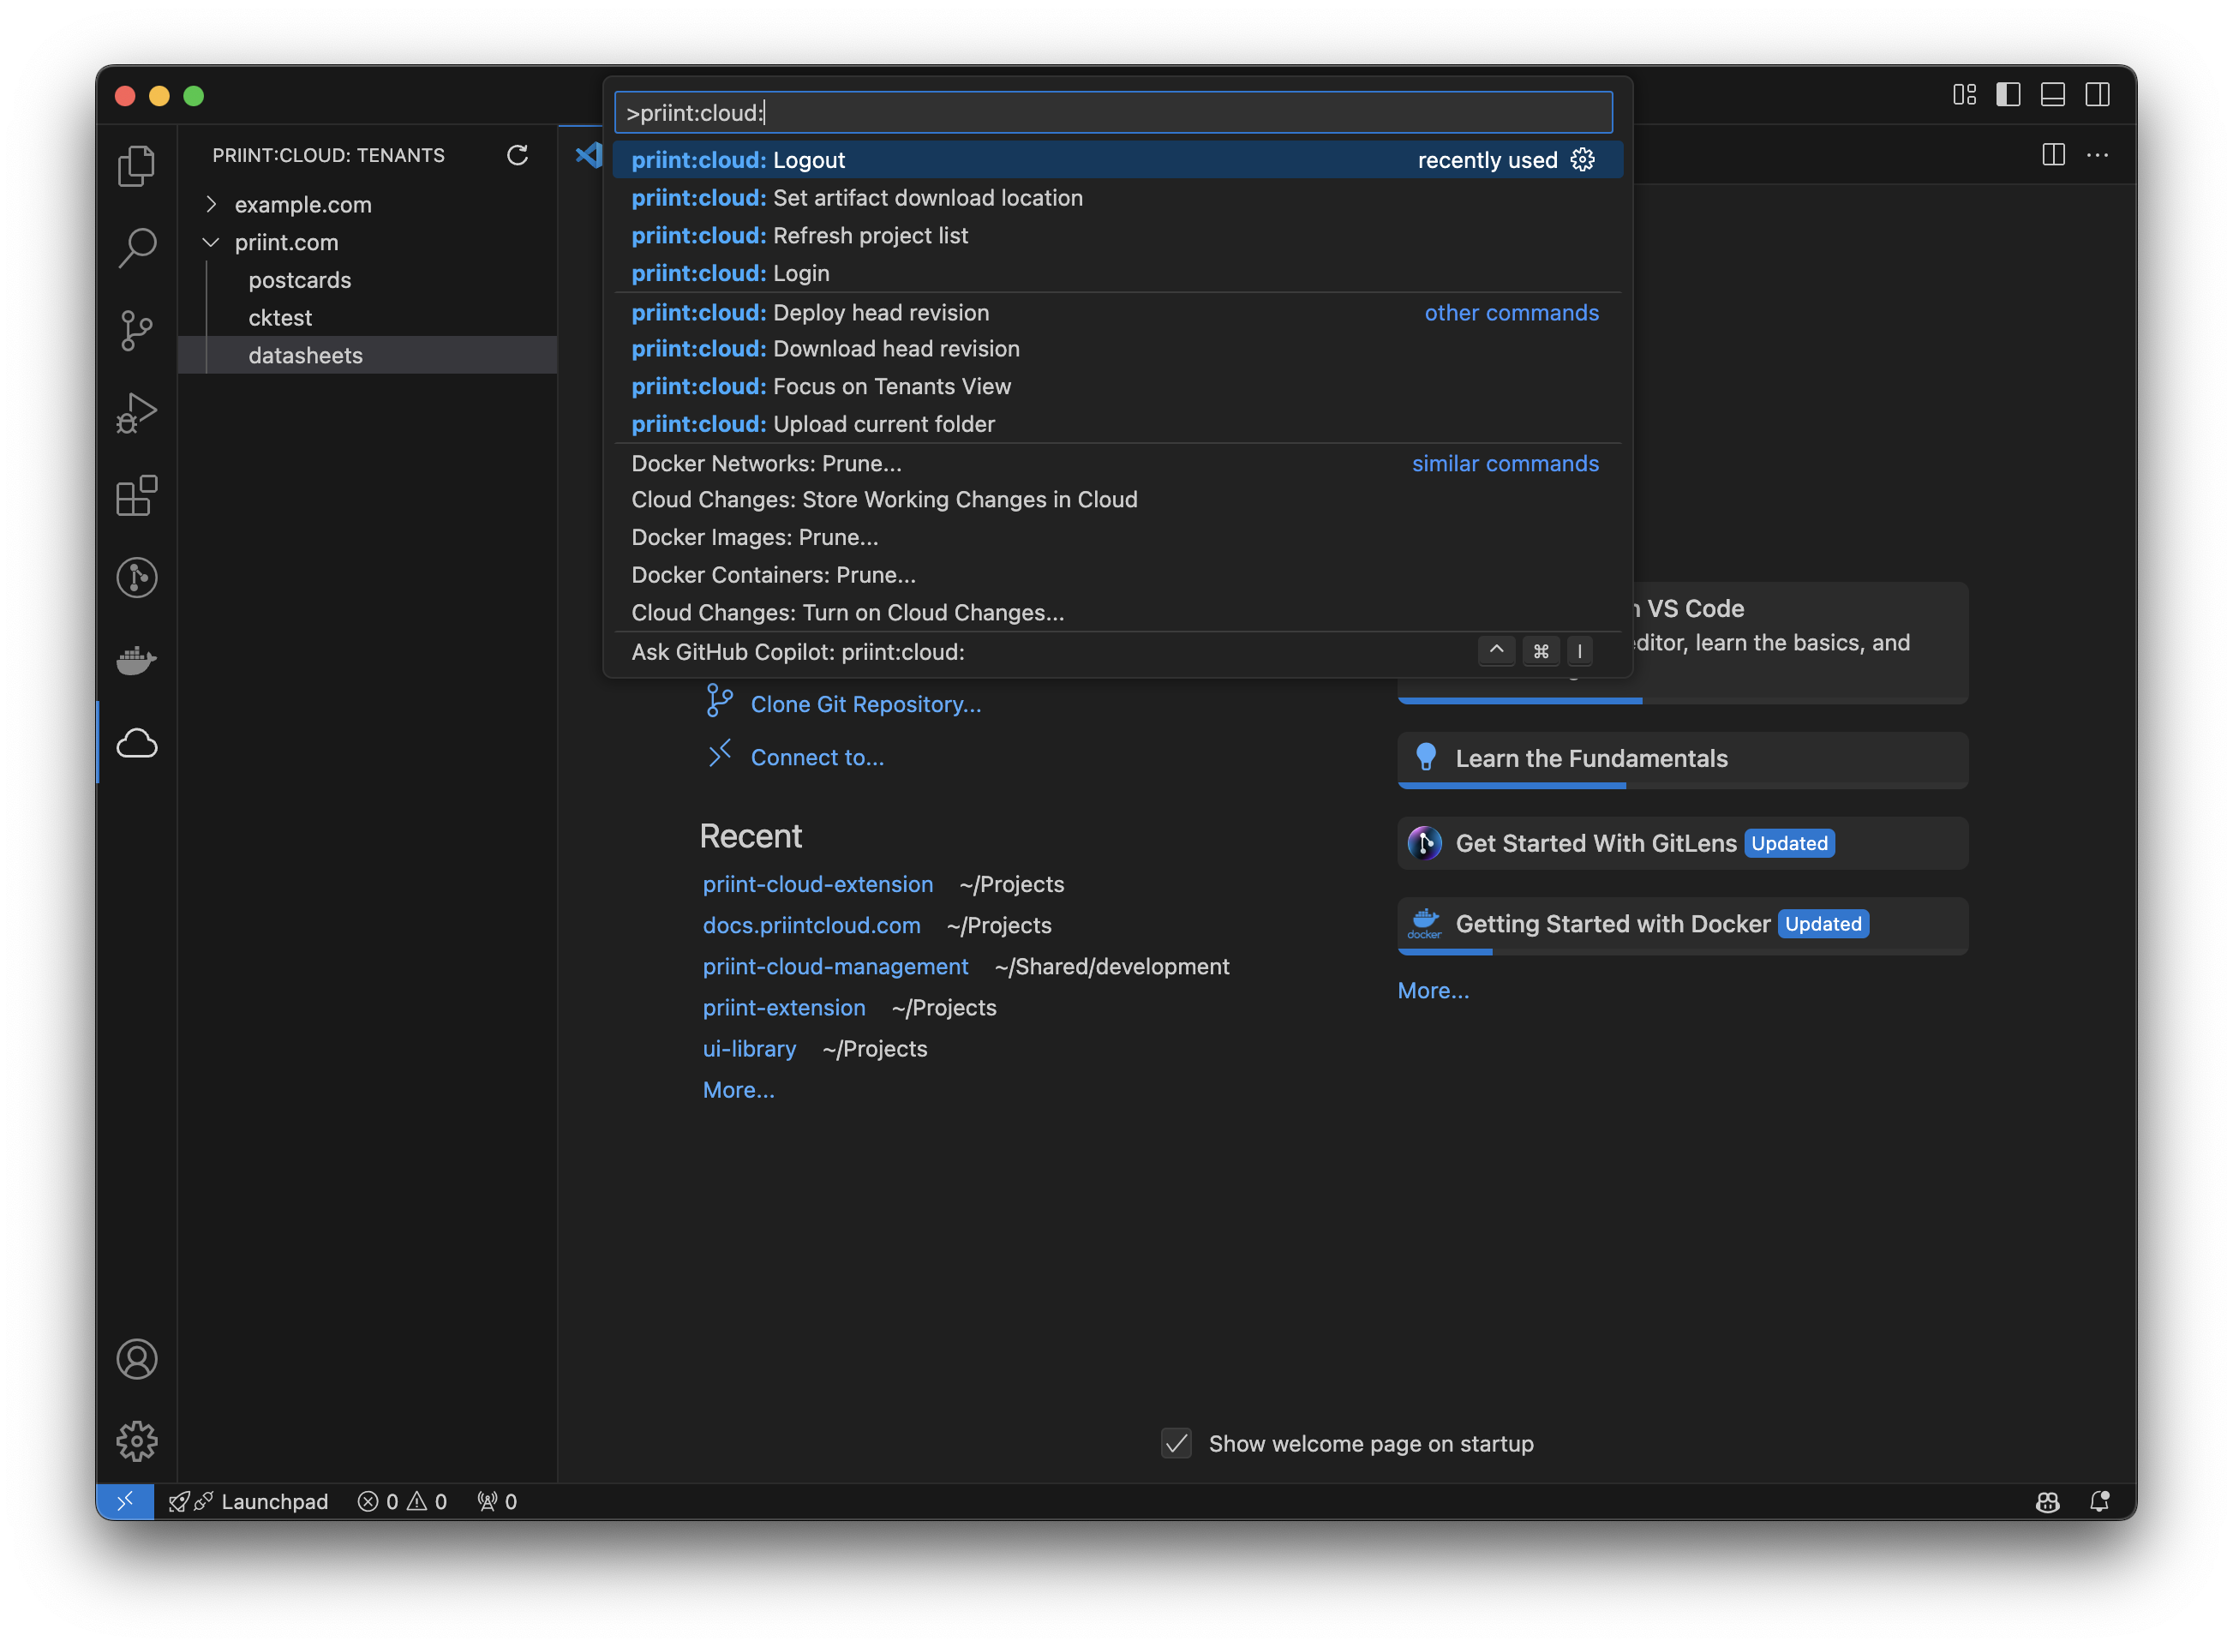Screen dimensions: 2233x1647
Task: Click the Run and Debug icon
Action: [136, 413]
